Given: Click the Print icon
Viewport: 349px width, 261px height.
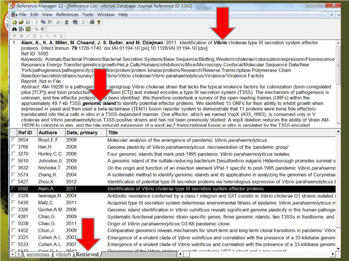Looking at the screenshot, I should pos(92,22).
